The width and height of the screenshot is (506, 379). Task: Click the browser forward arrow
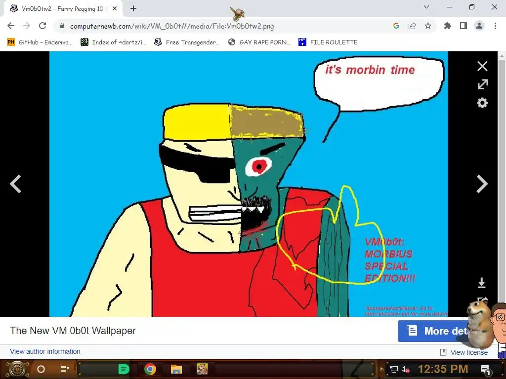pos(27,26)
